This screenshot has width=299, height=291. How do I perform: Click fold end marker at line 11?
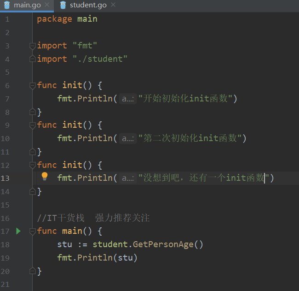click(x=33, y=152)
